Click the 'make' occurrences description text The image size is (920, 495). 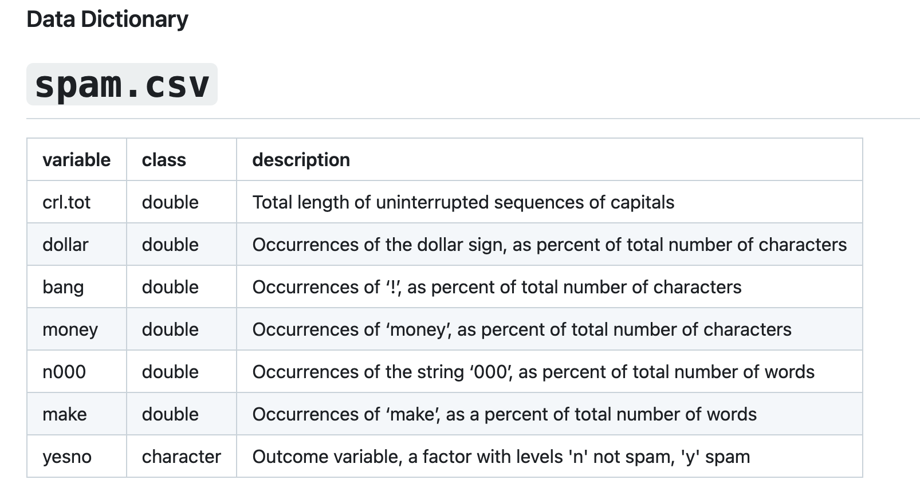pyautogui.click(x=504, y=414)
